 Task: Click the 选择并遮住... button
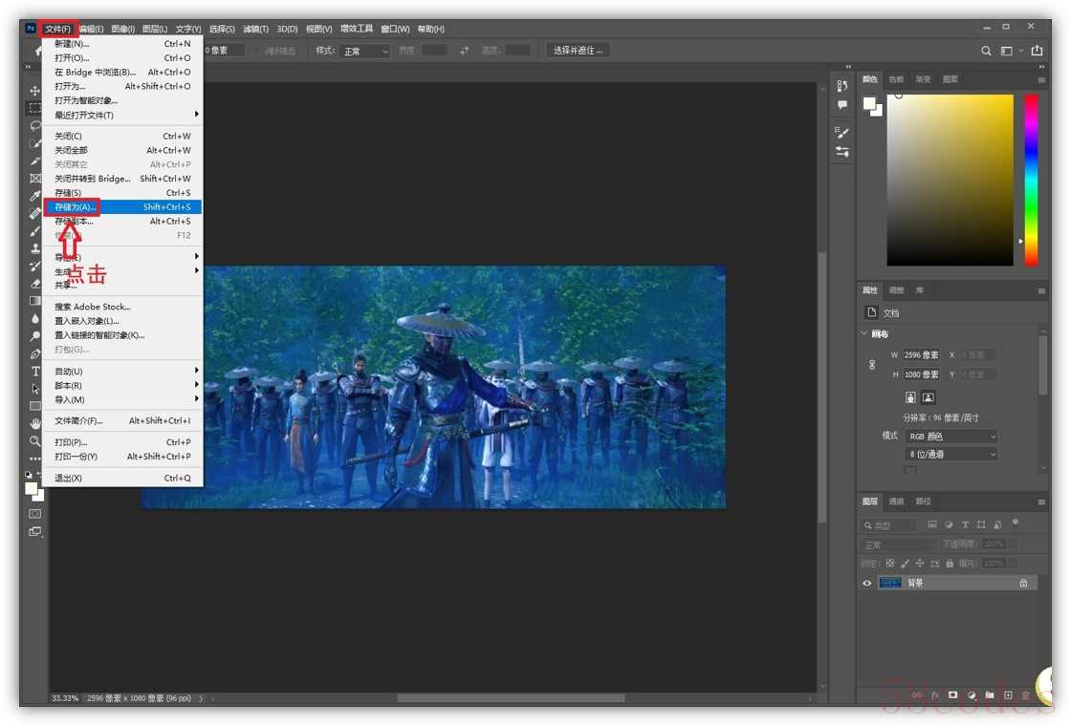point(579,51)
